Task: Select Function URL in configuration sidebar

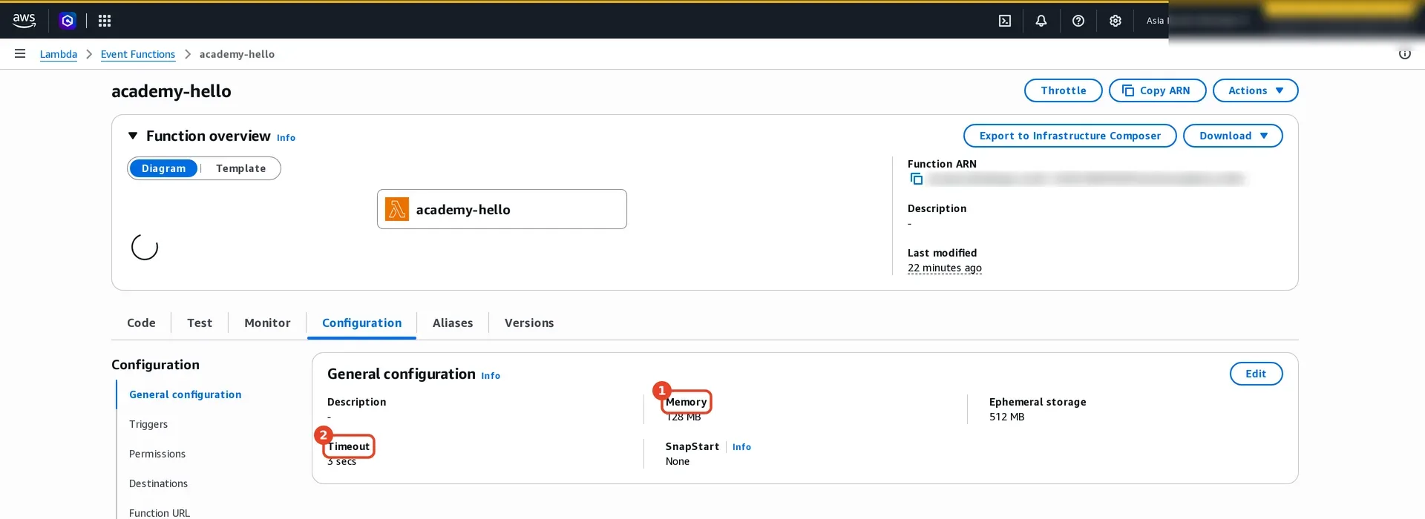Action: [160, 512]
